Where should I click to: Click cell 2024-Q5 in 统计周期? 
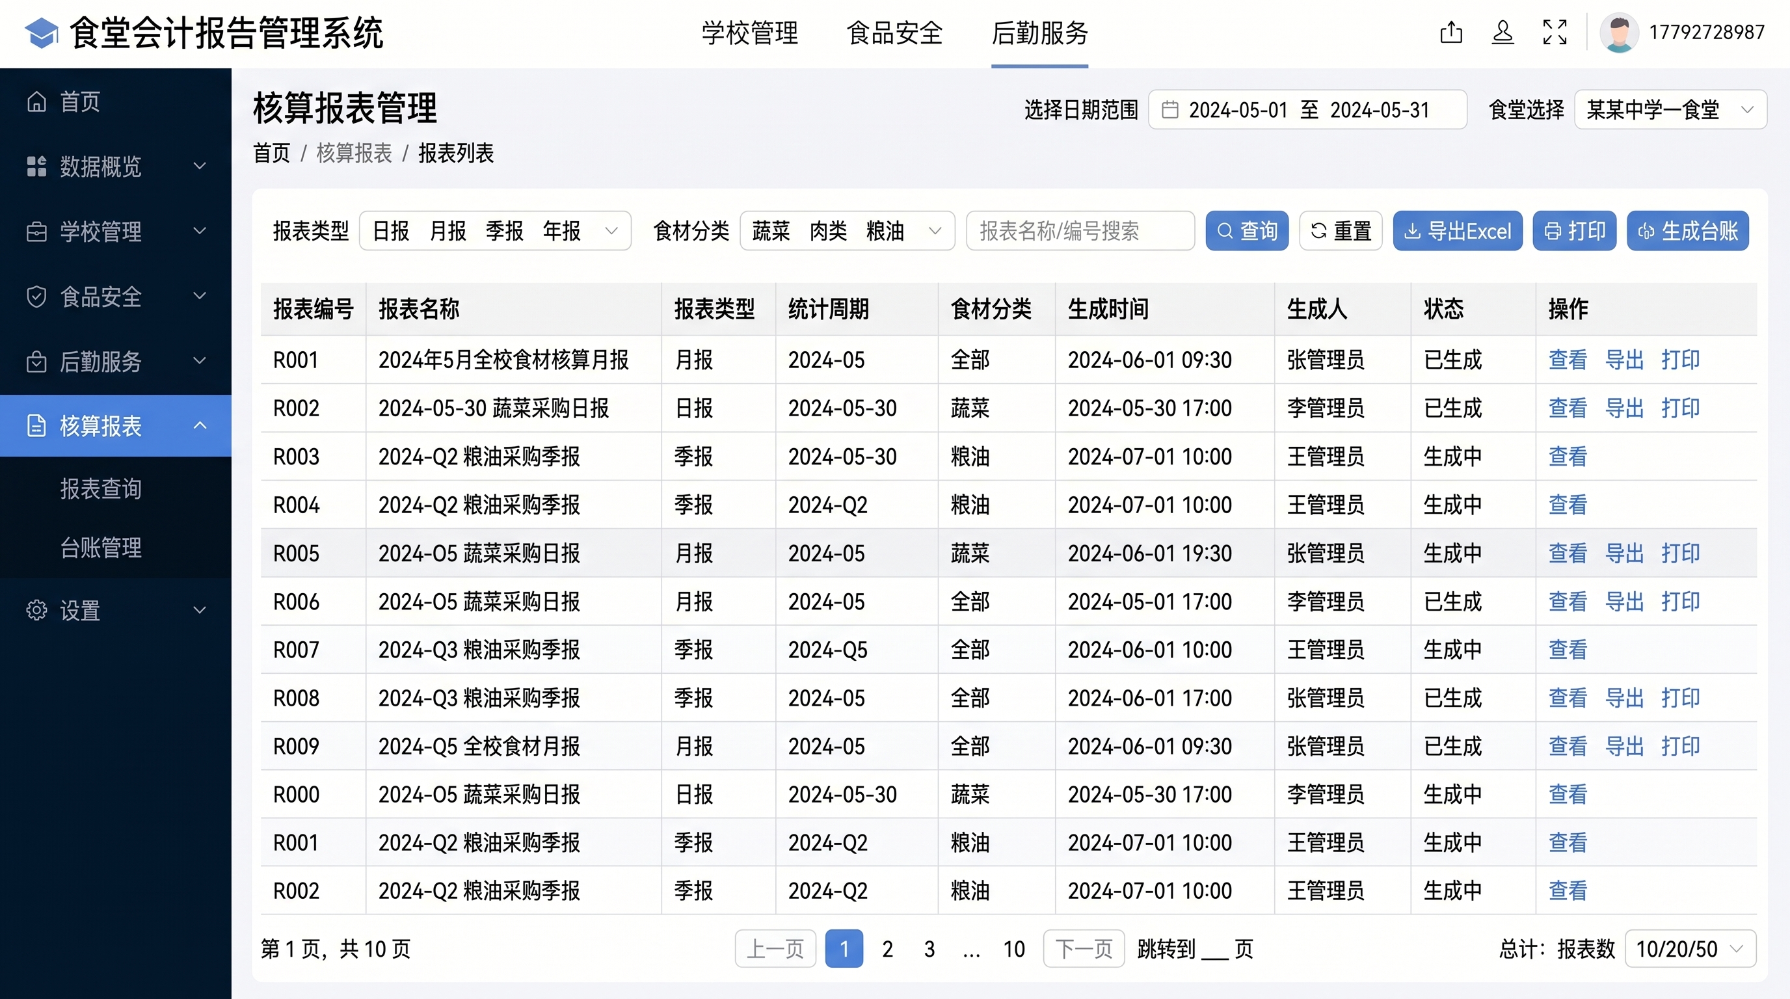point(827,650)
